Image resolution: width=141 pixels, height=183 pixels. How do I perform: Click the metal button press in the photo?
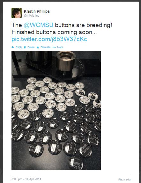[x=66, y=63]
